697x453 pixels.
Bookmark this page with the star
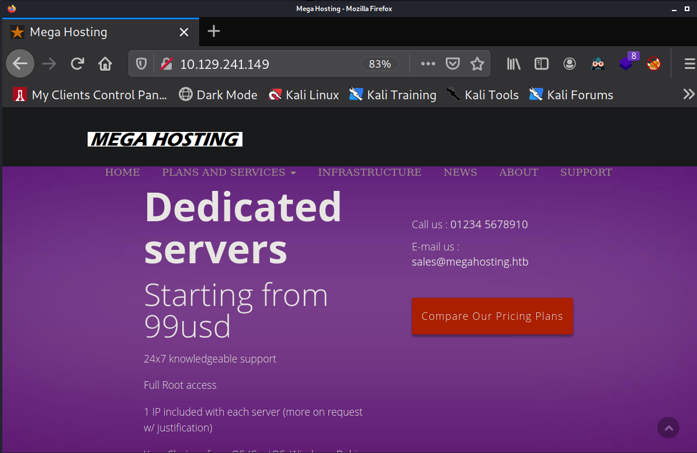(x=477, y=64)
